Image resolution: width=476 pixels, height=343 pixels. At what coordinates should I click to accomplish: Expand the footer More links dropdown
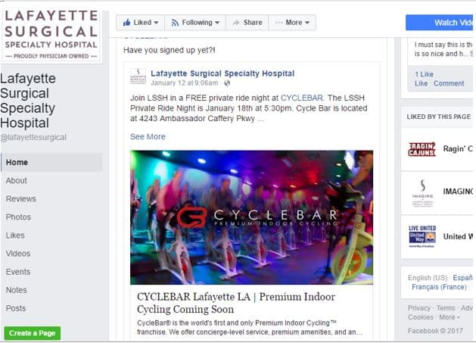tap(450, 317)
